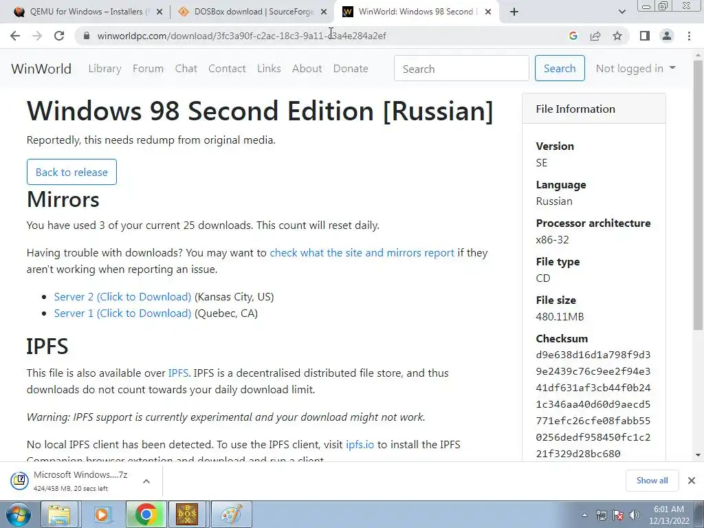704x528 pixels.
Task: Open a new browser tab
Action: 514,12
